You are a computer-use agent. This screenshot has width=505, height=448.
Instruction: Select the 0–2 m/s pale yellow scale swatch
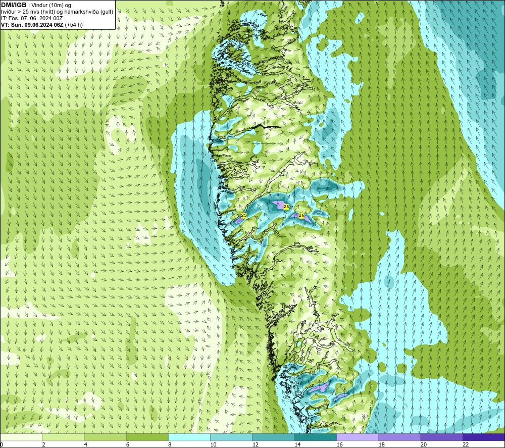21,437
